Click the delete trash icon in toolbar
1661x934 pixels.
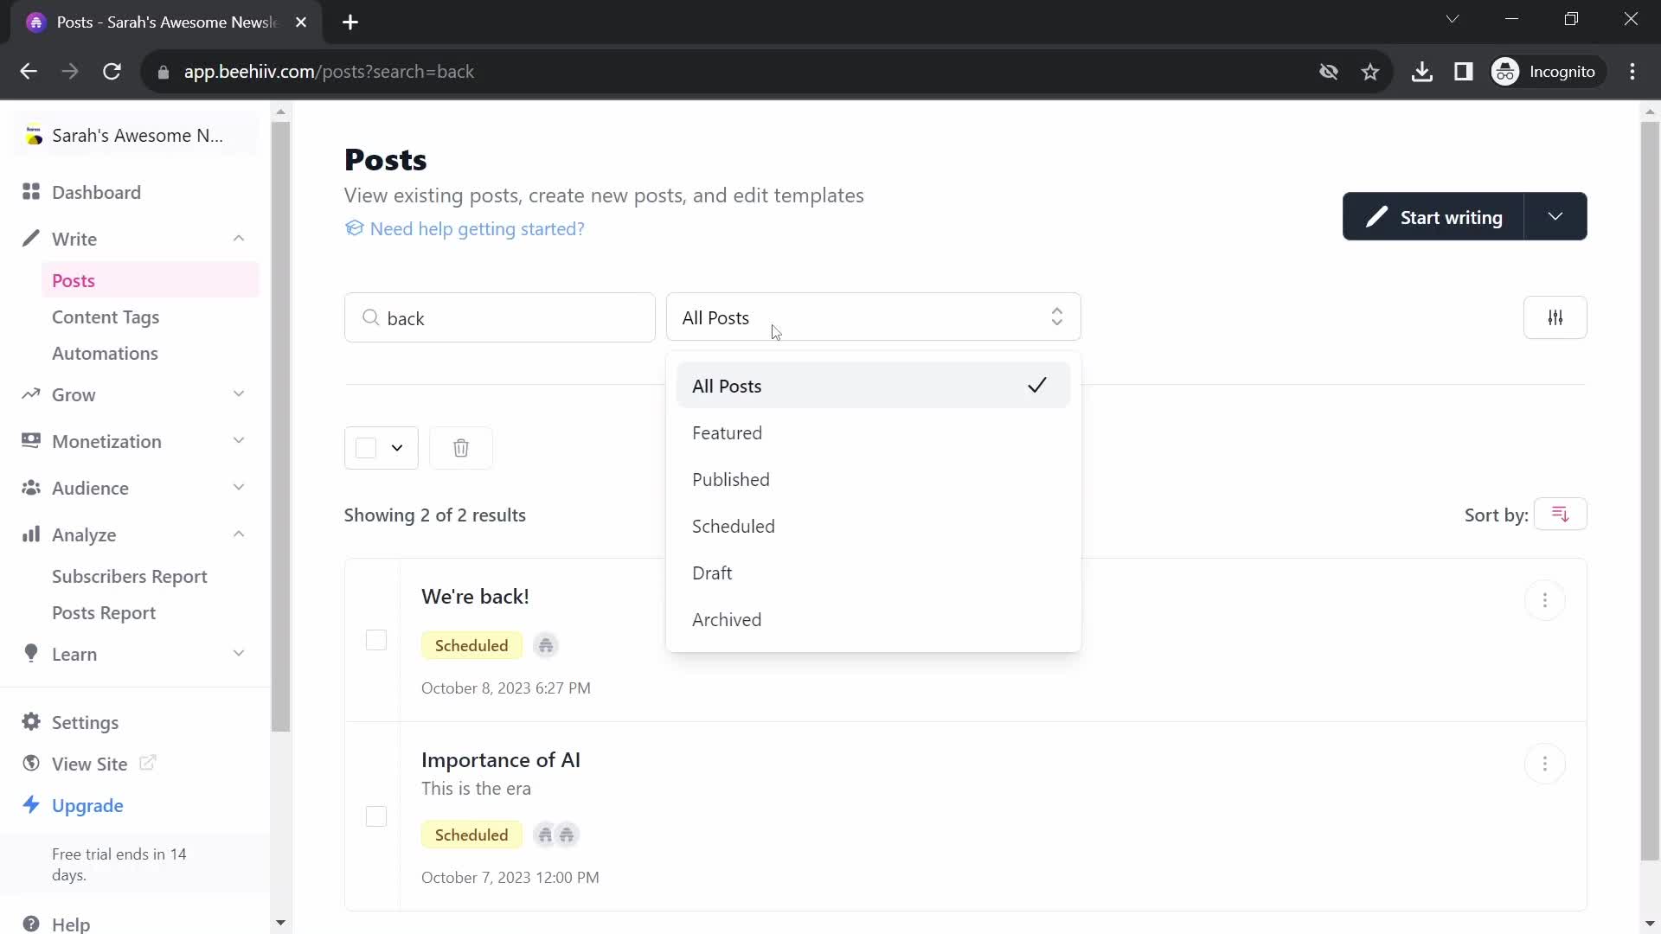point(462,448)
